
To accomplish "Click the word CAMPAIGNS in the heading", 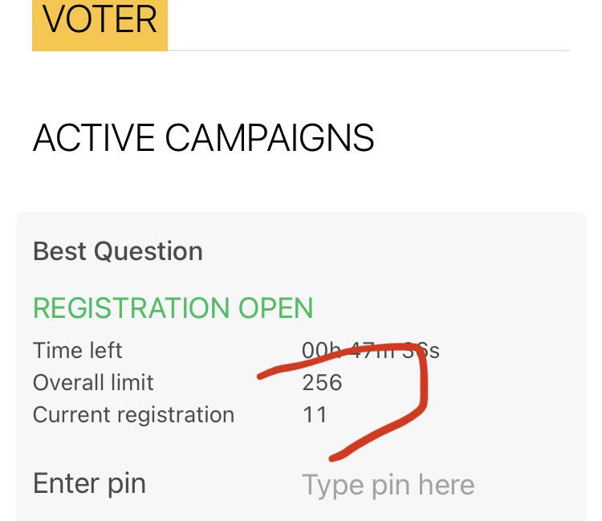I will 270,138.
